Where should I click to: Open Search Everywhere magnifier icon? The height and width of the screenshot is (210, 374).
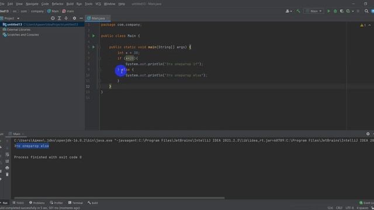[x=366, y=11]
